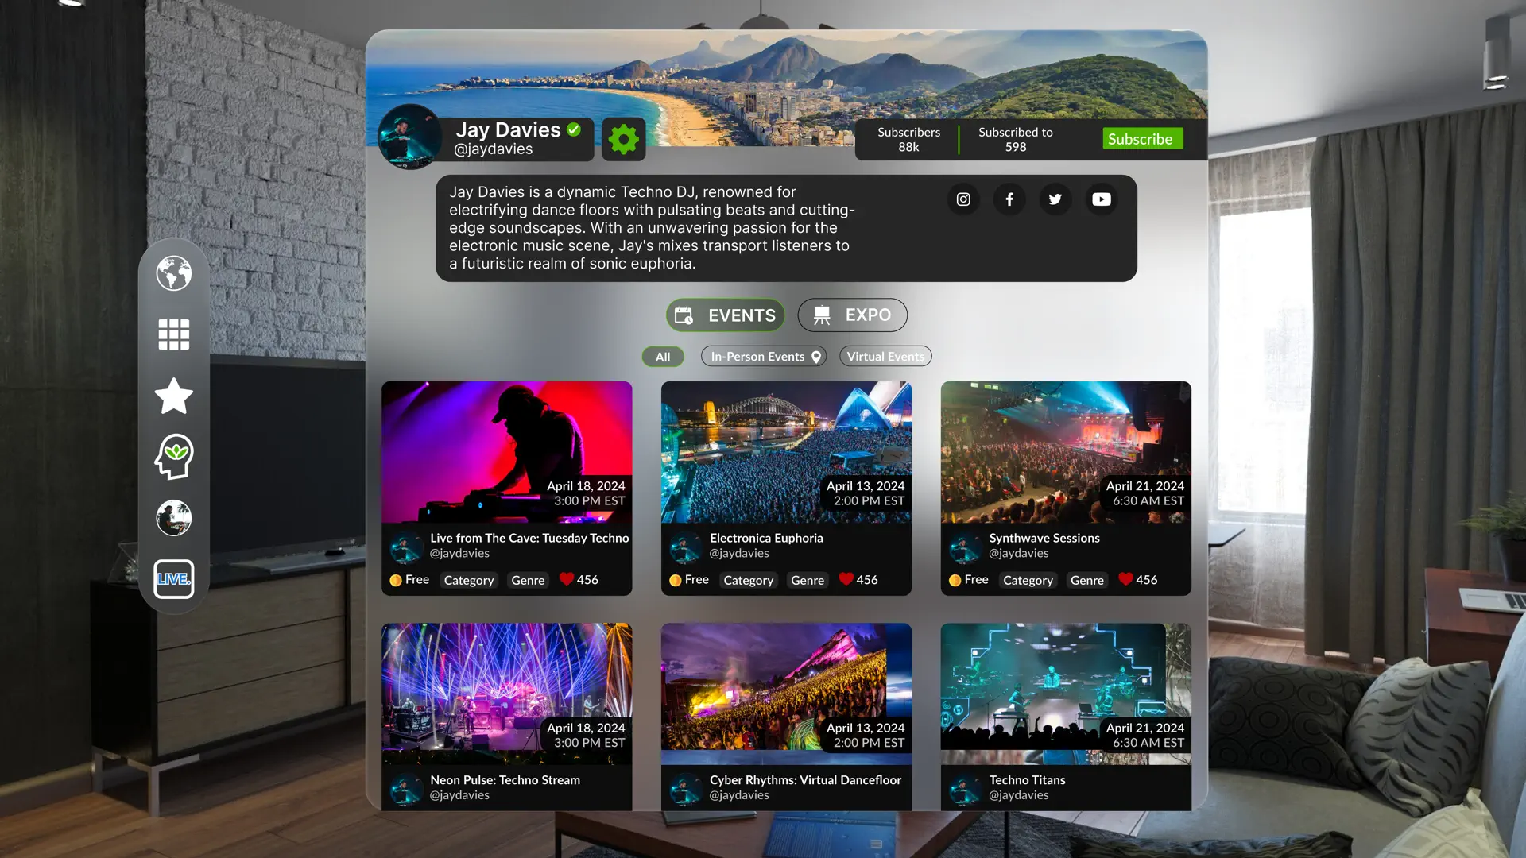Image resolution: width=1526 pixels, height=858 pixels.
Task: Switch to the EVENTS tab
Action: tap(725, 315)
